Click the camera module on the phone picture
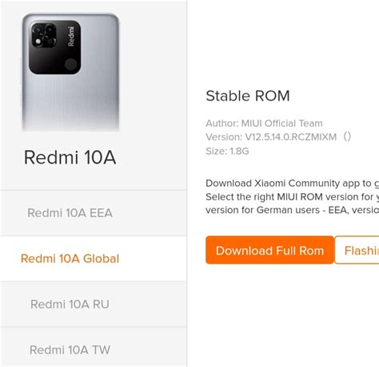 point(55,47)
